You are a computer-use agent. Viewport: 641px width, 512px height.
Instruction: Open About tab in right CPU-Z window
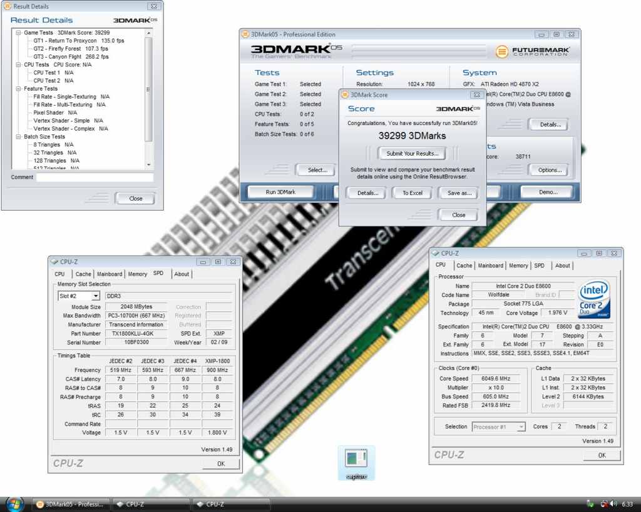(563, 266)
